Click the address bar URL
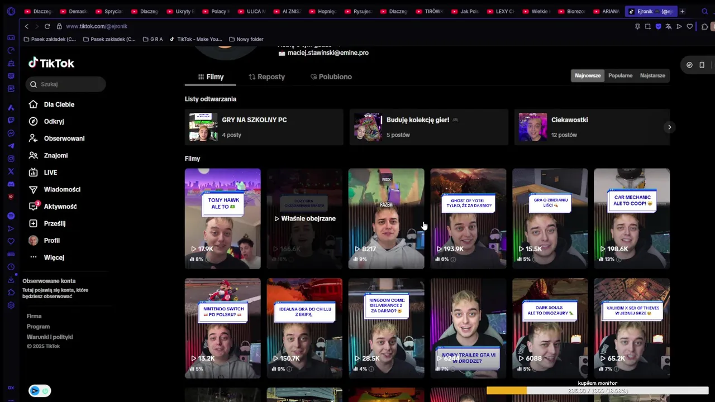 (x=97, y=26)
